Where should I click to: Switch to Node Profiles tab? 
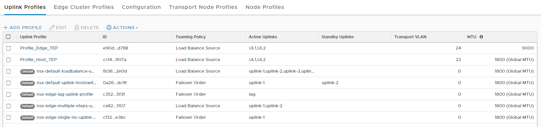[265, 7]
